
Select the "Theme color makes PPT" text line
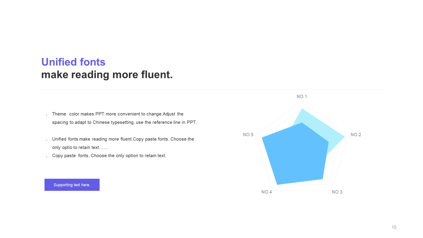pos(118,114)
